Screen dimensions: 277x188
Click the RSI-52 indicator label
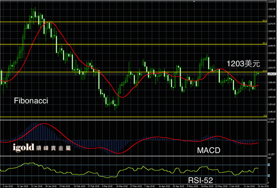tap(201, 180)
